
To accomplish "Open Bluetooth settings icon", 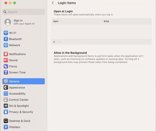I will 6,39.
